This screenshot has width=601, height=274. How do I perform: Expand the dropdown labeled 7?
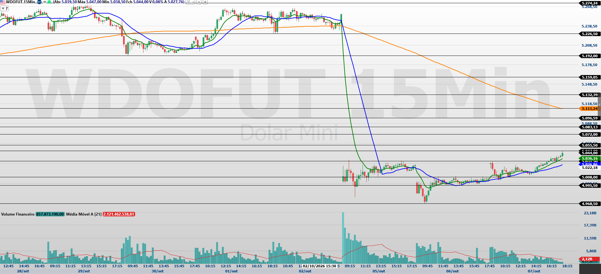tap(5, 8)
